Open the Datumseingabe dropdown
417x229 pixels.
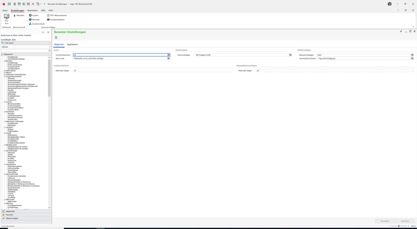pyautogui.click(x=290, y=55)
